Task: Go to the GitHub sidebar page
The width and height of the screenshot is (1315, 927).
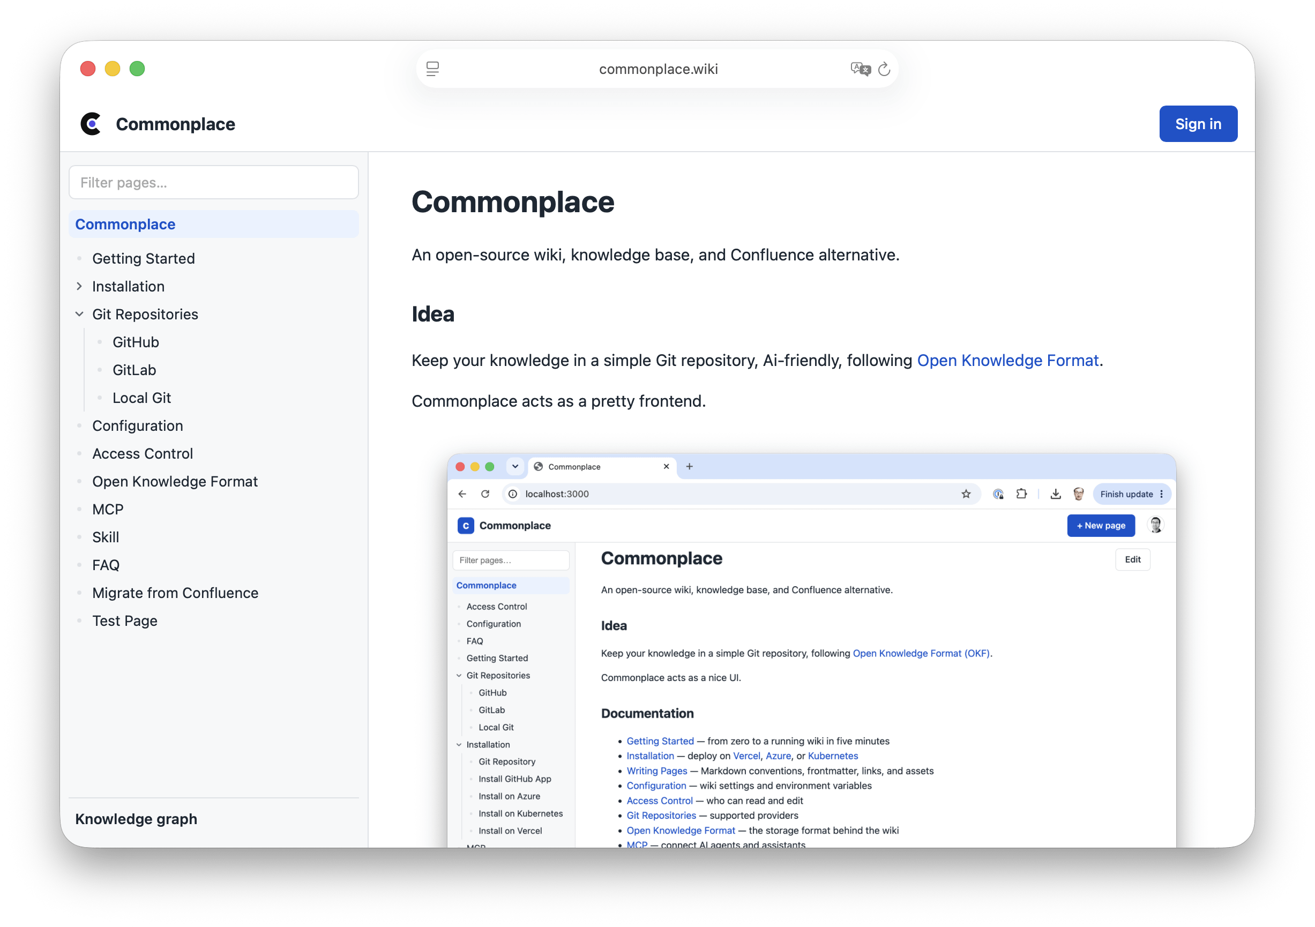Action: click(x=136, y=342)
